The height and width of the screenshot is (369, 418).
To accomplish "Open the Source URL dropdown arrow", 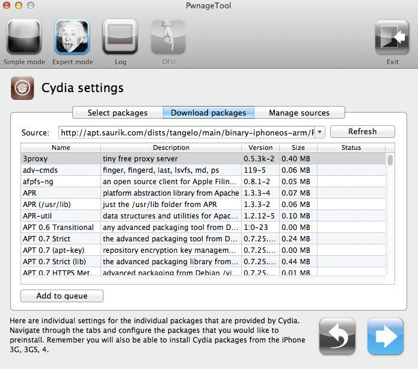I will (320, 132).
